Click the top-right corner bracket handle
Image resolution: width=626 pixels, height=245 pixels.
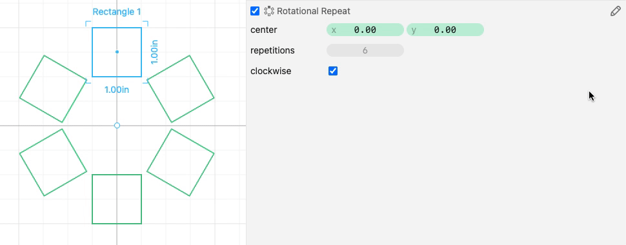click(x=146, y=23)
